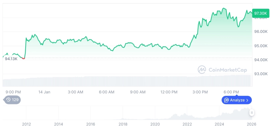Click the 14 Jan date axis label
This screenshot has height=128, width=275.
click(x=44, y=92)
